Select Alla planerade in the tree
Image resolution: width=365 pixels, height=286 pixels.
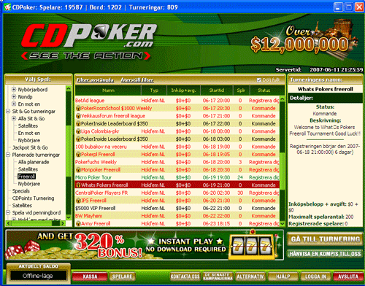(34, 162)
